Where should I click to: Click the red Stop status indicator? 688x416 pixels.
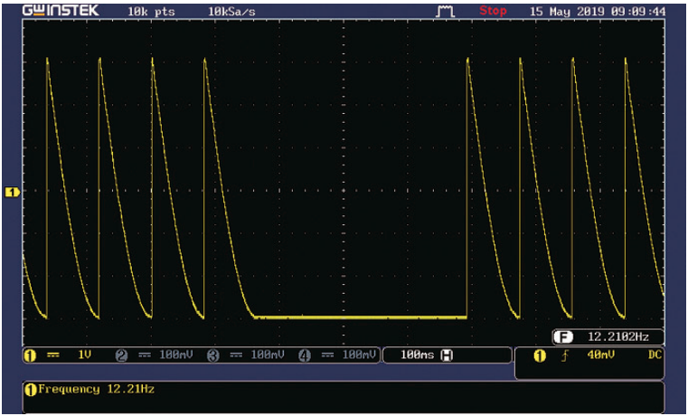[493, 11]
